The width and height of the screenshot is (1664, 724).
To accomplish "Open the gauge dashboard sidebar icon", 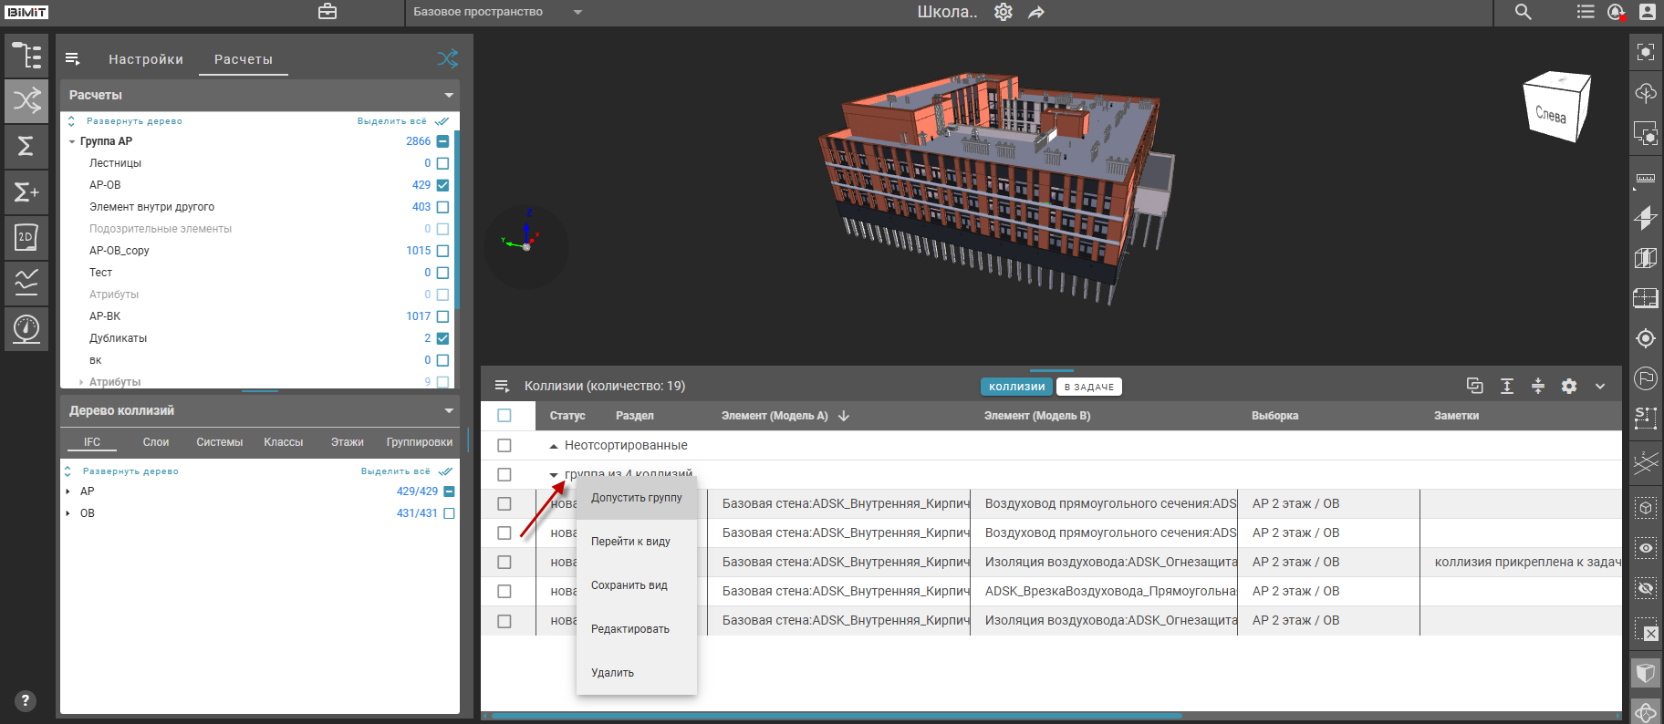I will (x=26, y=328).
